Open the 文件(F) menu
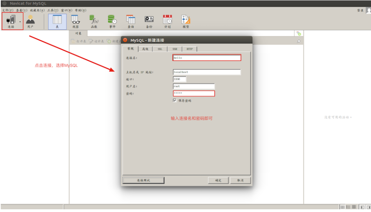The width and height of the screenshot is (371, 212). pos(8,10)
